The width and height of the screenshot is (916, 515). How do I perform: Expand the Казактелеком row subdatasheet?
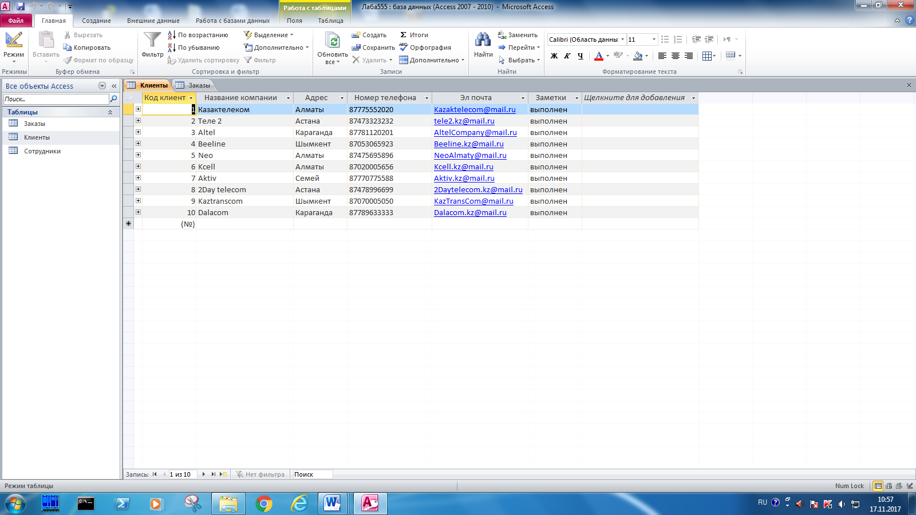(138, 109)
